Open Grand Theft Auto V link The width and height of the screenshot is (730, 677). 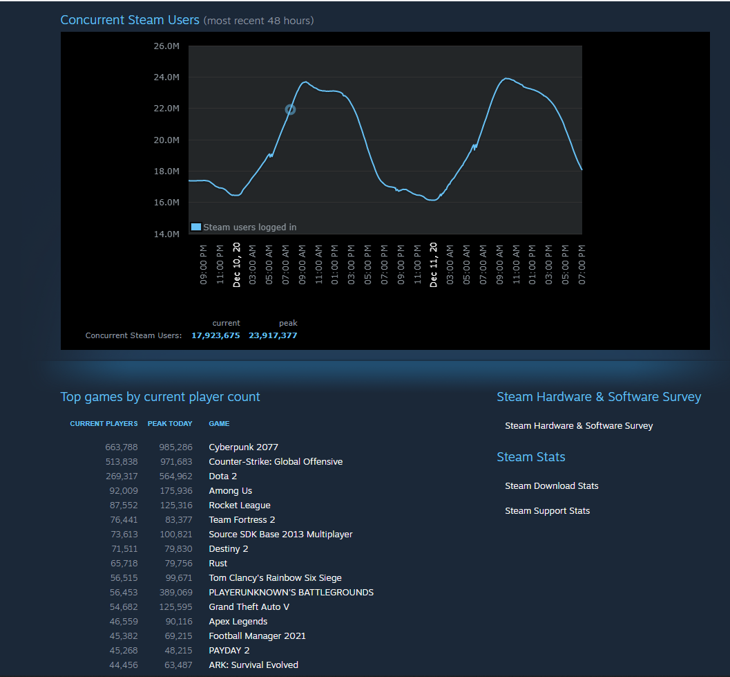click(x=249, y=607)
